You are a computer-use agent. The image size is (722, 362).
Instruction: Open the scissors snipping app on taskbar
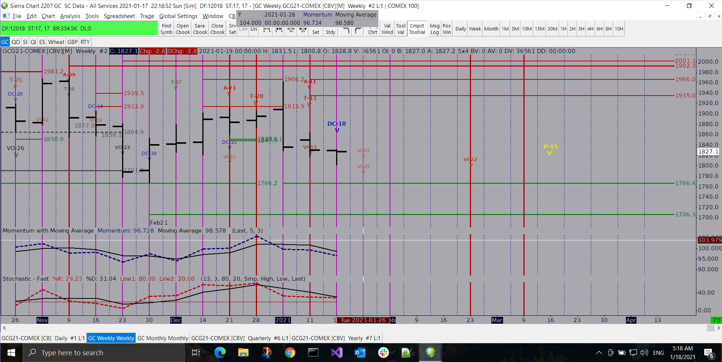coord(266,353)
